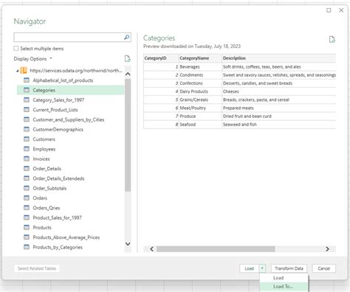The width and height of the screenshot is (350, 292).
Task: Click table icon for Products_Above_Average_Prices
Action: tap(27, 237)
